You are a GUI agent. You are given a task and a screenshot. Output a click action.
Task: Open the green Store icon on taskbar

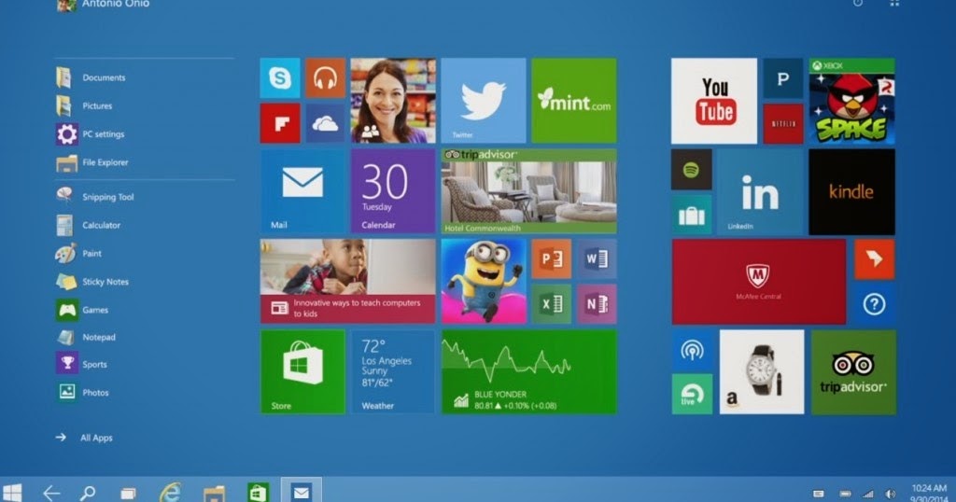pyautogui.click(x=258, y=493)
